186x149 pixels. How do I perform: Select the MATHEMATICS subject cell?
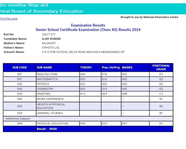(x=58, y=79)
